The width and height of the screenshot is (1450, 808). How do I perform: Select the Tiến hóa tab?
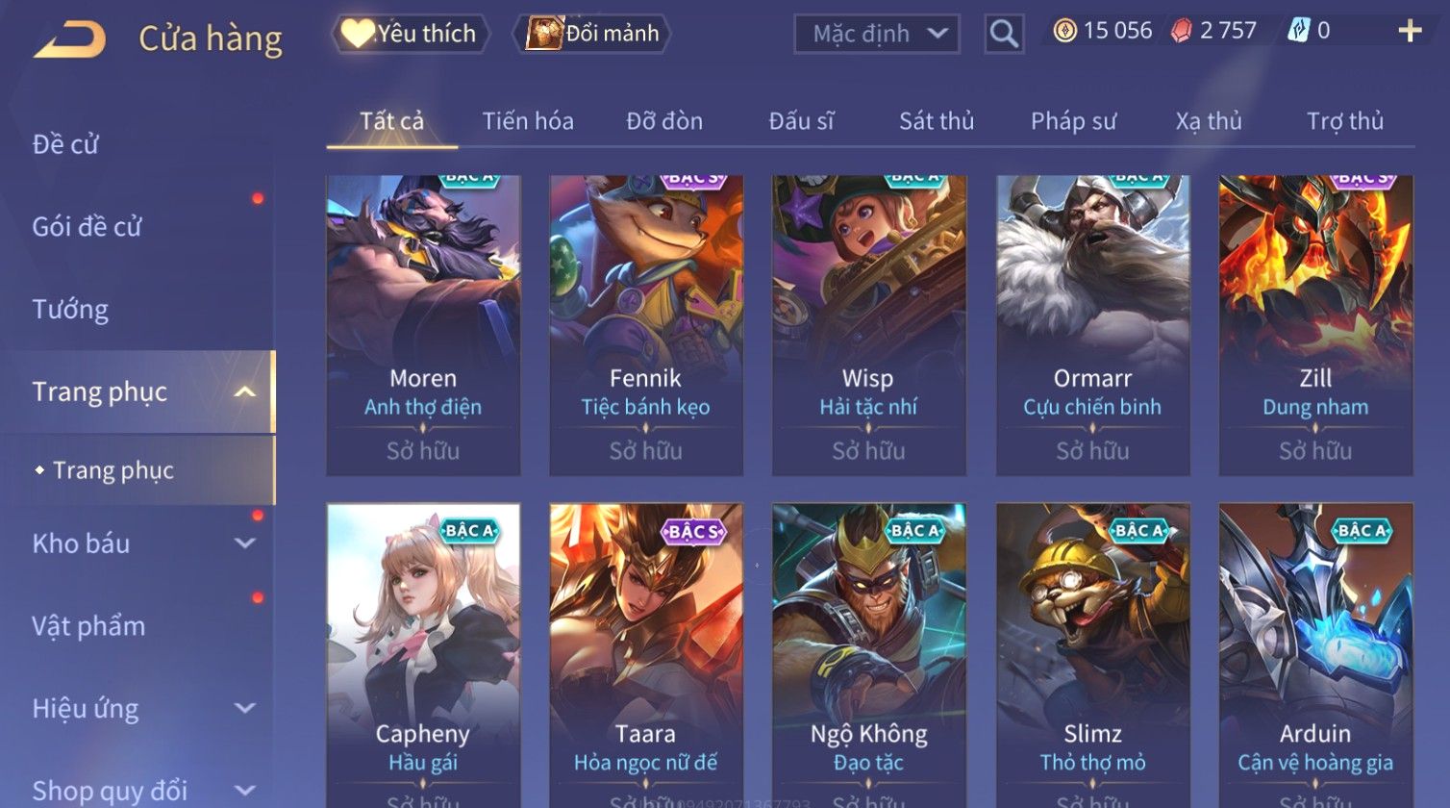(x=528, y=121)
